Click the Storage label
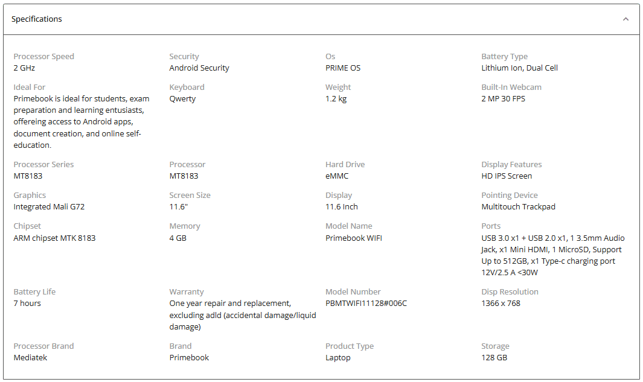643x382 pixels. coord(495,346)
